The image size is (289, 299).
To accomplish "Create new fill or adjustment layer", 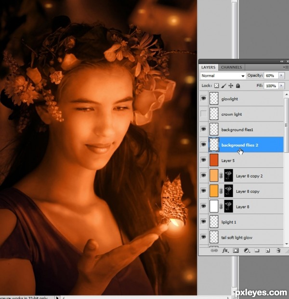I will 247,250.
